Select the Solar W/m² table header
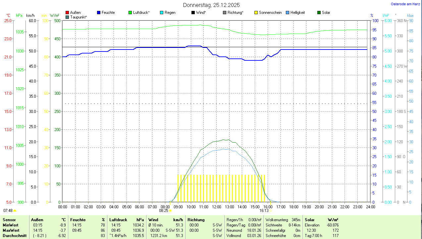 [321, 220]
